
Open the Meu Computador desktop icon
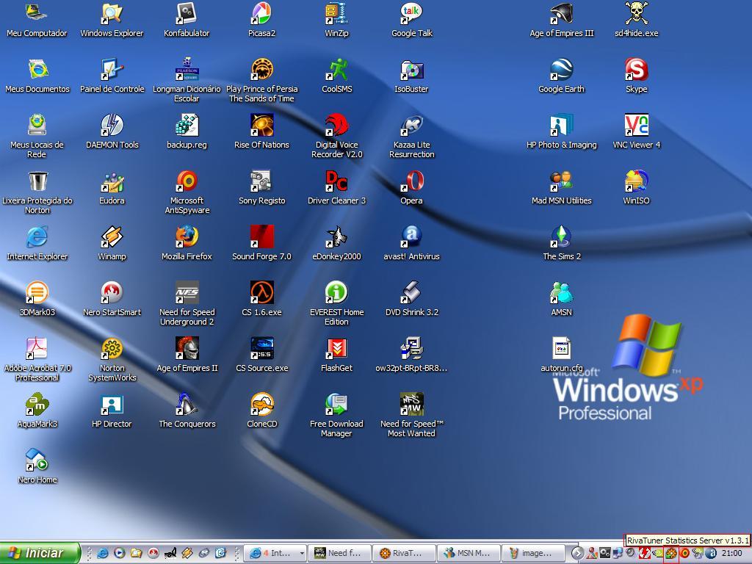(37, 13)
